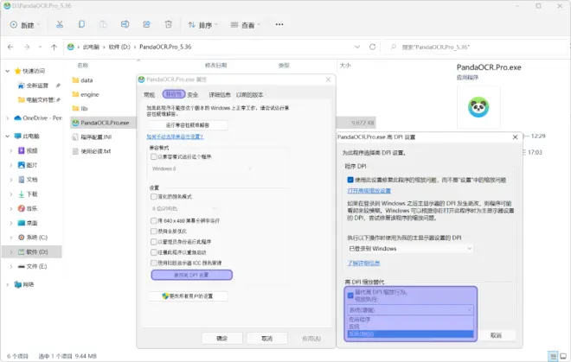571x362 pixels.
Task: Switch to the 常规 tab
Action: coord(150,94)
